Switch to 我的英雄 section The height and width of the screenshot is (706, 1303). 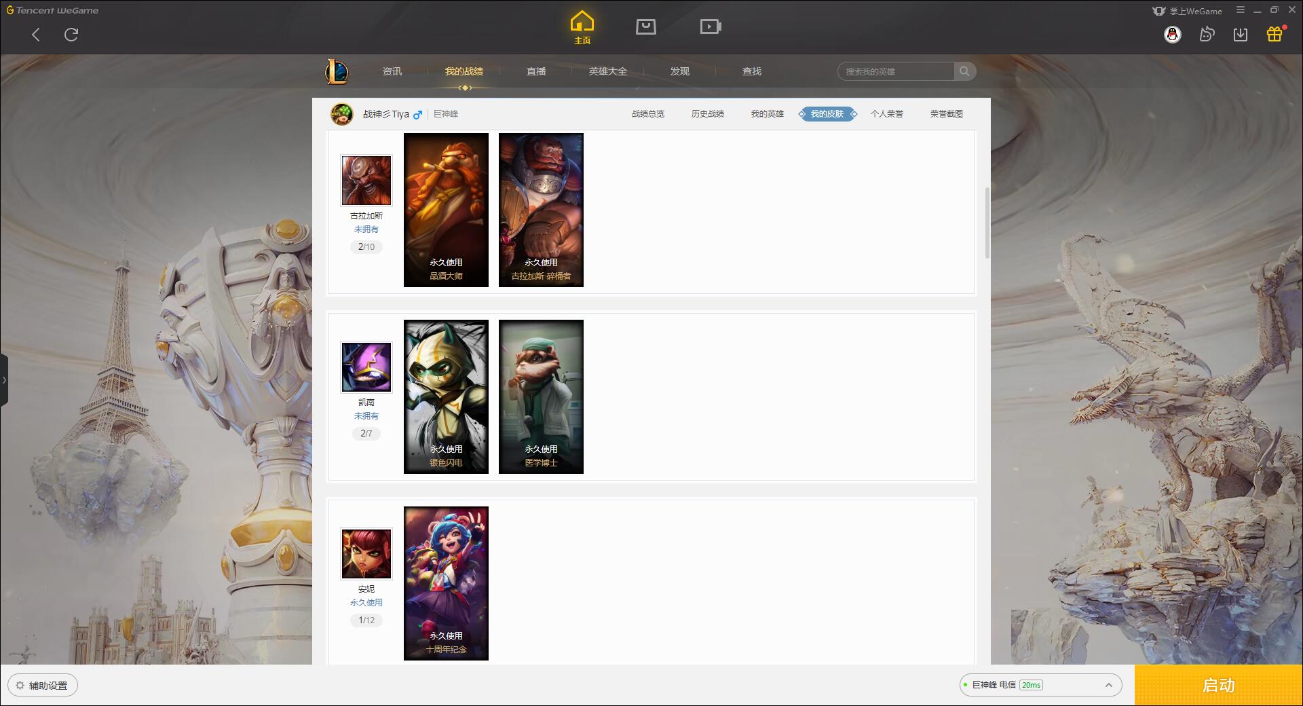coord(768,114)
